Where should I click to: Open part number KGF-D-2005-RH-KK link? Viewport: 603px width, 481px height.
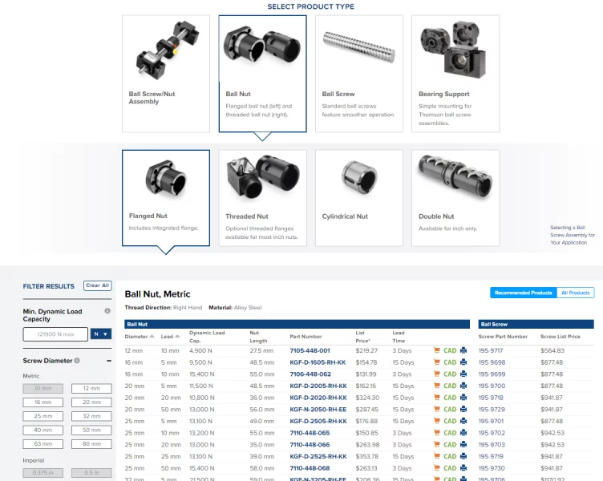(318, 386)
